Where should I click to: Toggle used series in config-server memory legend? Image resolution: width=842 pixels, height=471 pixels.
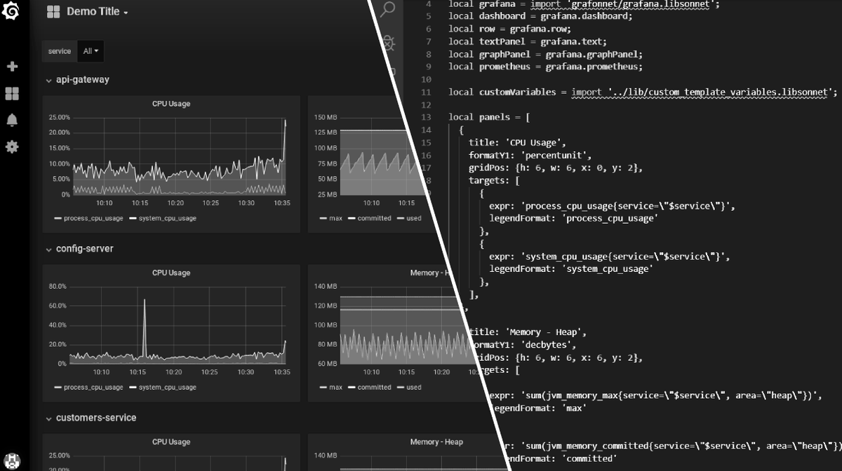pyautogui.click(x=414, y=387)
